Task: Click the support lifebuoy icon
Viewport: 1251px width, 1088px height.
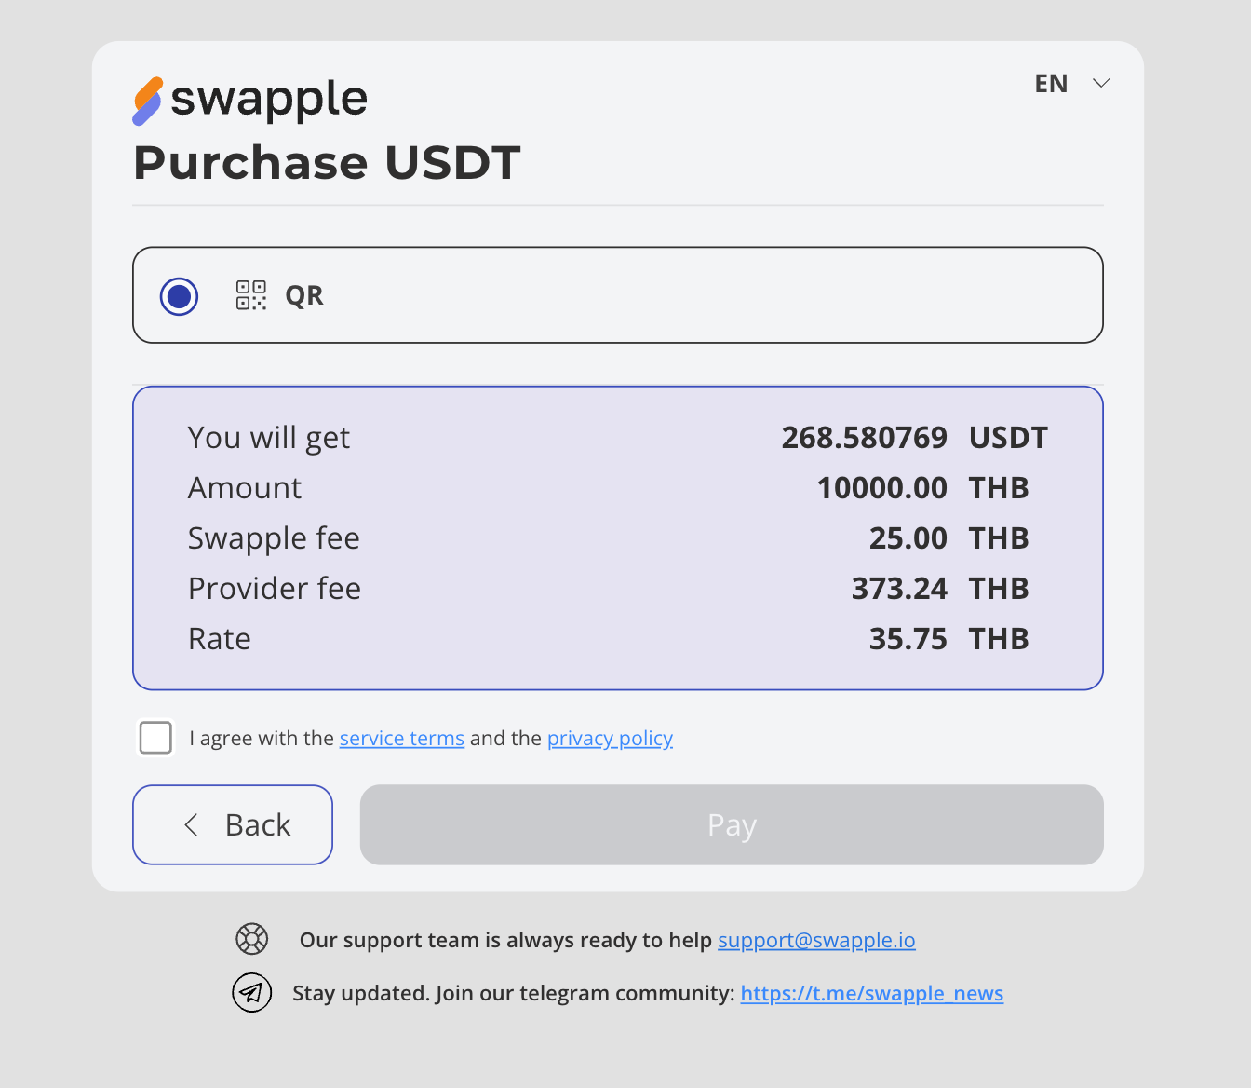Action: tap(251, 939)
